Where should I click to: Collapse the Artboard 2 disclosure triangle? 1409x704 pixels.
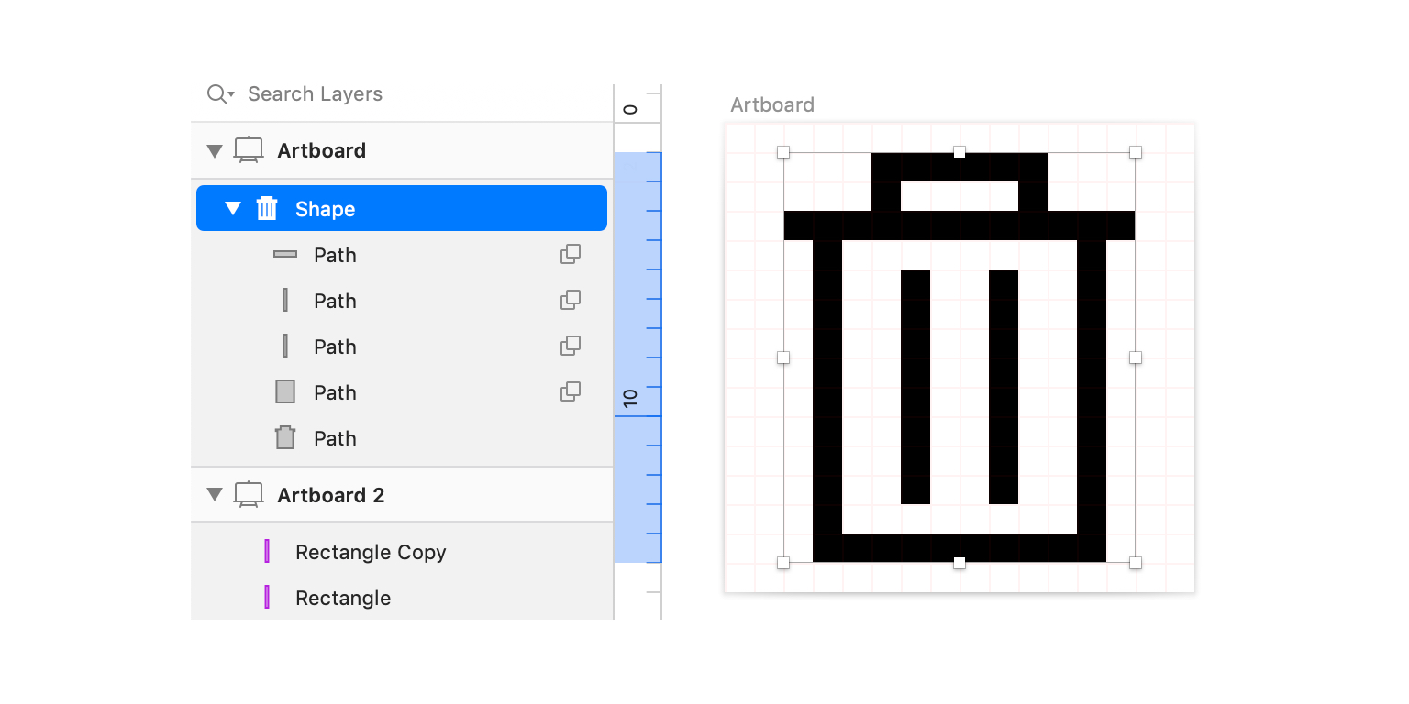point(215,495)
